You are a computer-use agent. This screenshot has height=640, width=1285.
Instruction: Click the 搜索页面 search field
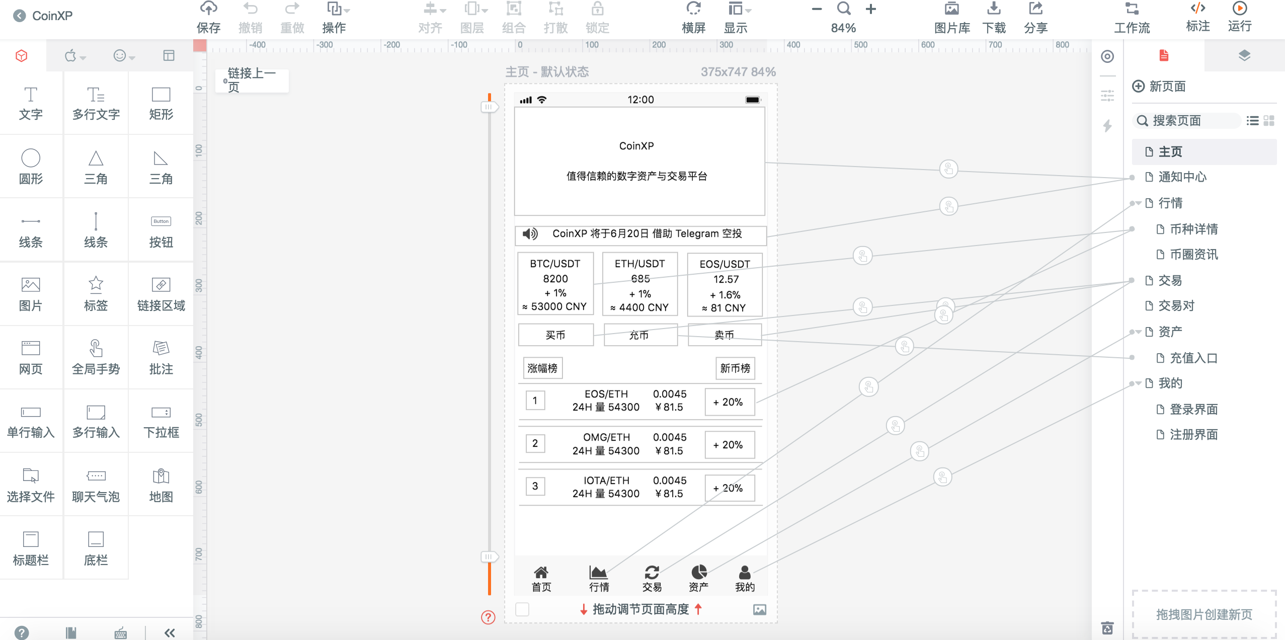(x=1187, y=121)
